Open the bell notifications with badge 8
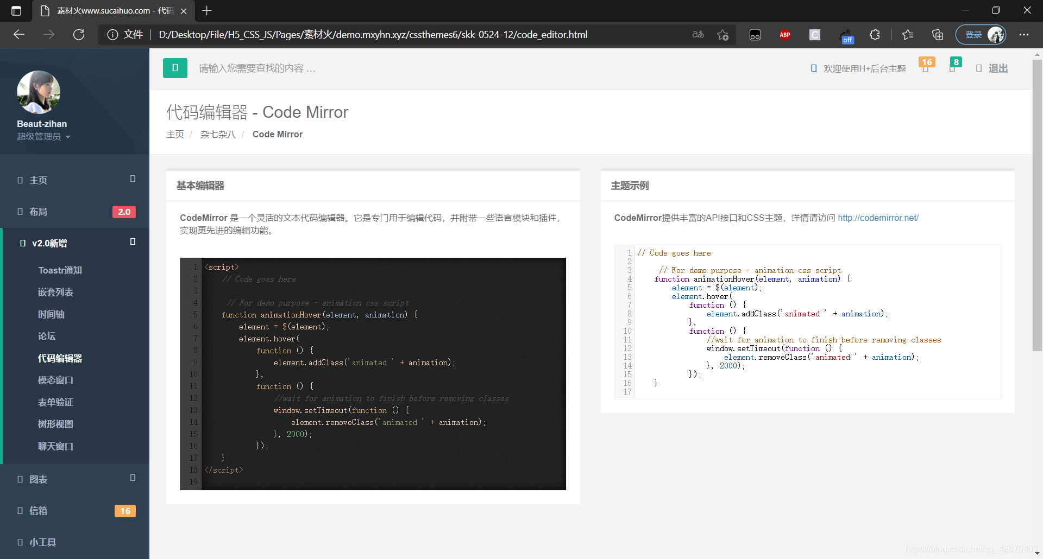 (x=954, y=66)
